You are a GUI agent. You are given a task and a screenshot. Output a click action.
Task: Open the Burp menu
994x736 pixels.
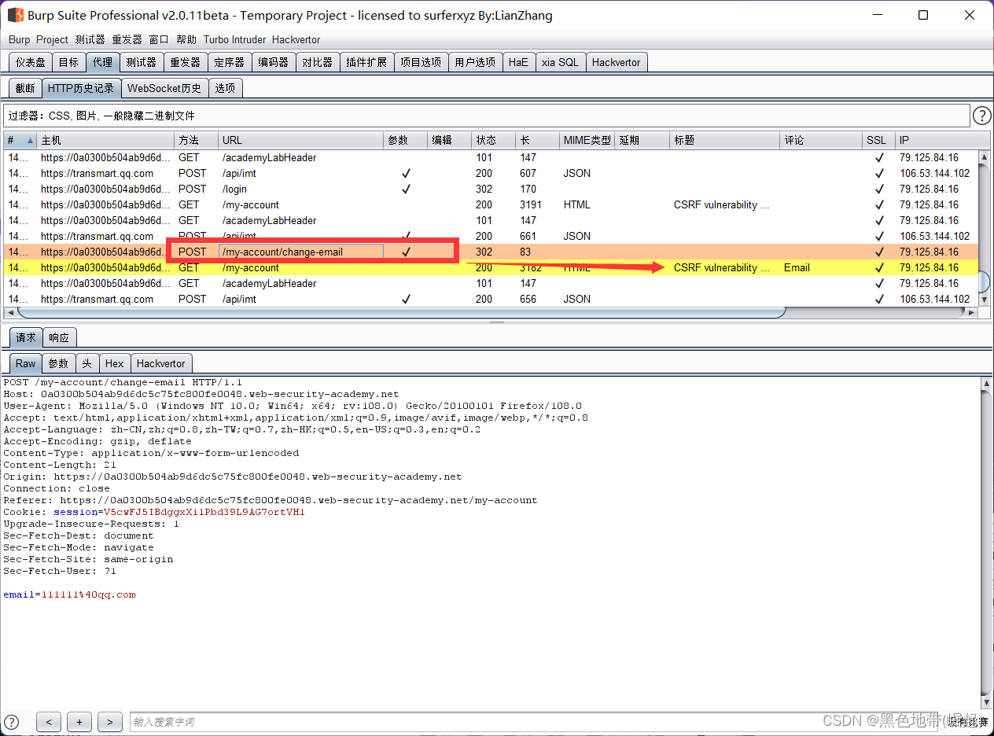20,39
